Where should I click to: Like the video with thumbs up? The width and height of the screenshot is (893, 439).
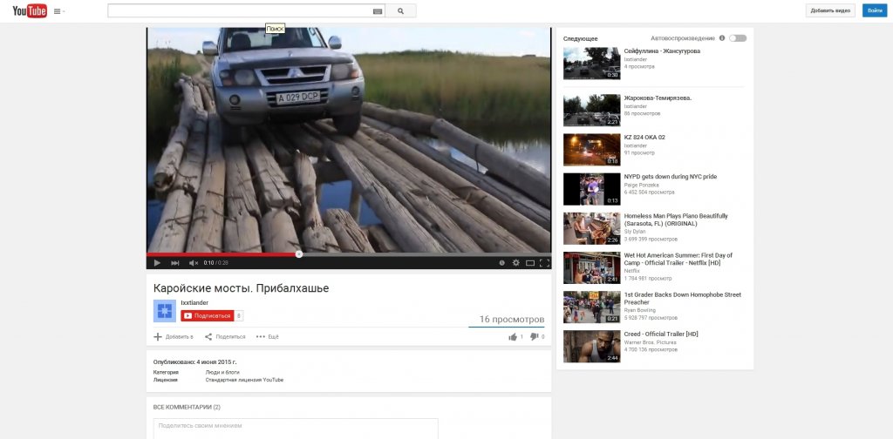tap(514, 336)
